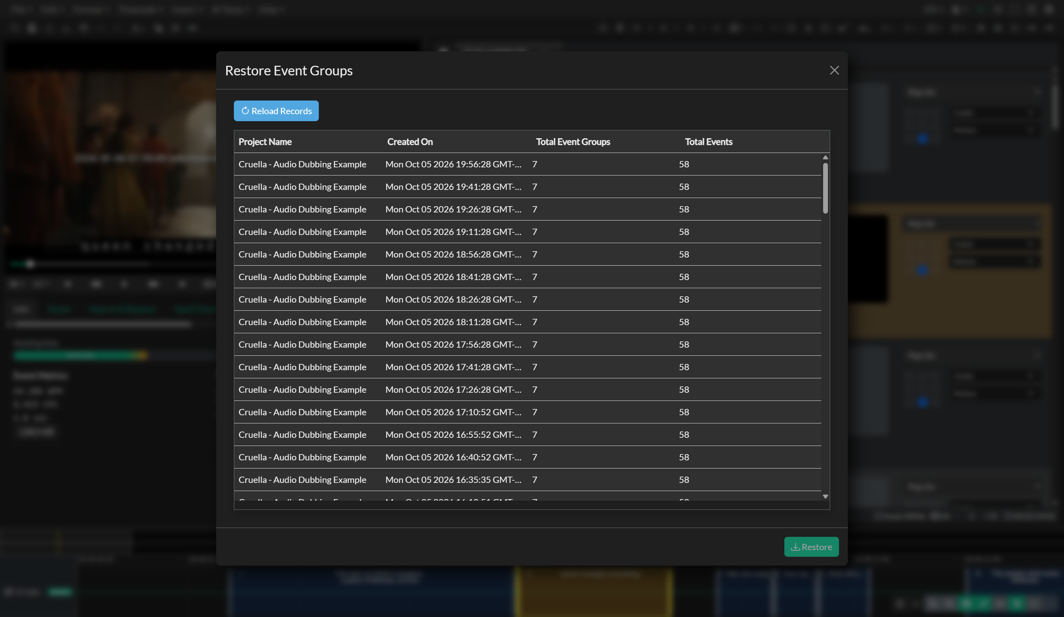Select the record created at 18:26:28
The image size is (1064, 617).
pos(528,299)
